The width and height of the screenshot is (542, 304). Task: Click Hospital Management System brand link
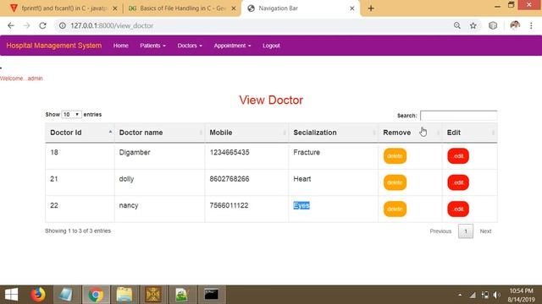coord(54,46)
